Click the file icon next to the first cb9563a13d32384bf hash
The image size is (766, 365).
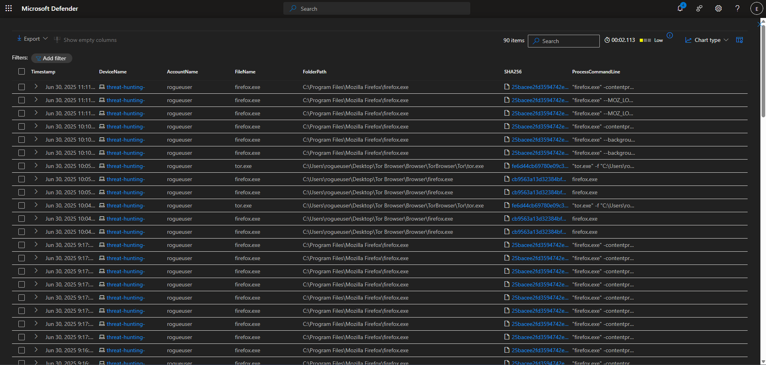tap(507, 179)
